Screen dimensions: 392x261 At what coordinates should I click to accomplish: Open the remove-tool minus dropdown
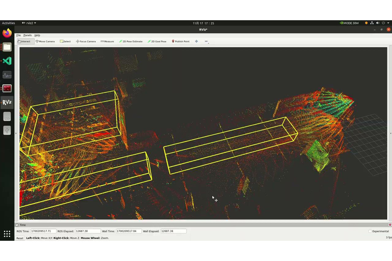pos(206,42)
